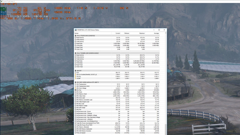Select Read Activity under the TOSHIBA drive

117,55
